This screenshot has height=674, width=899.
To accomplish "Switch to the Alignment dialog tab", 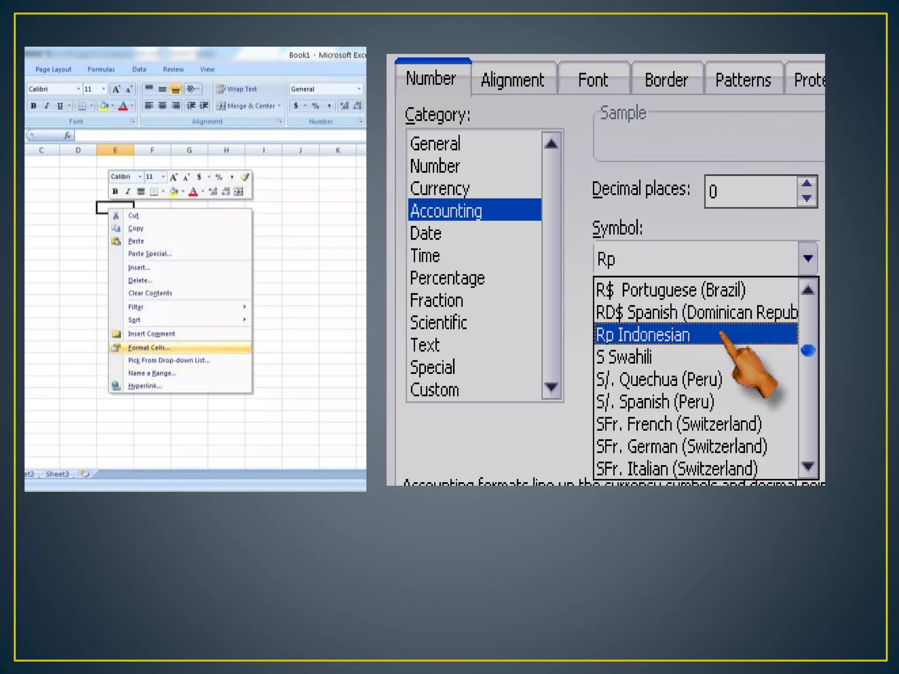I will (x=512, y=80).
